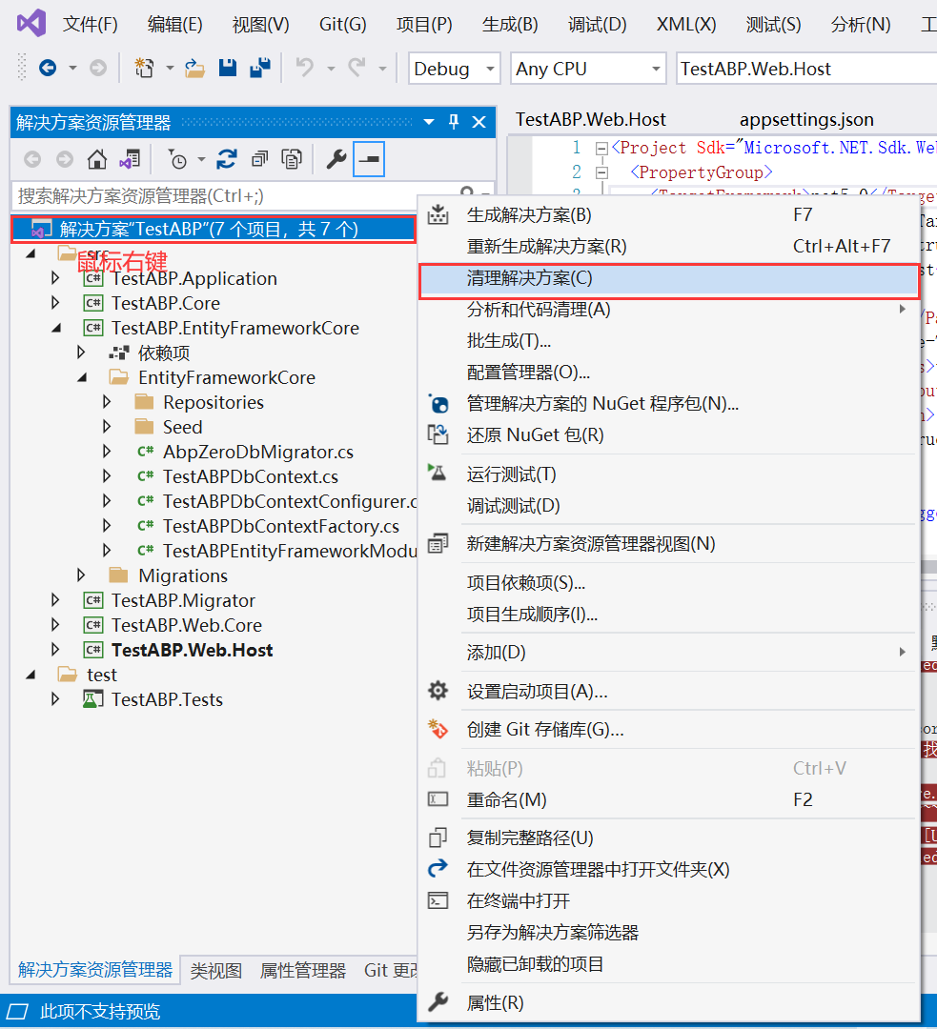The image size is (937, 1029).
Task: Click the Home icon in Solution Explorer
Action: pos(97,159)
